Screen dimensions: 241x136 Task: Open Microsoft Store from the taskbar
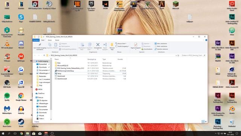34,133
